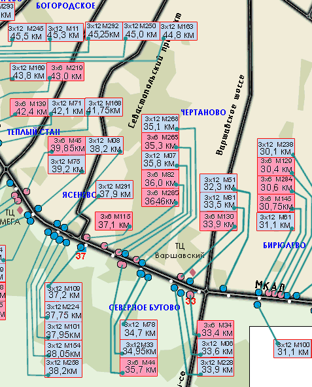Select the pink 3x6 M115 37,1 км box
The height and width of the screenshot is (387, 312).
(x=114, y=221)
